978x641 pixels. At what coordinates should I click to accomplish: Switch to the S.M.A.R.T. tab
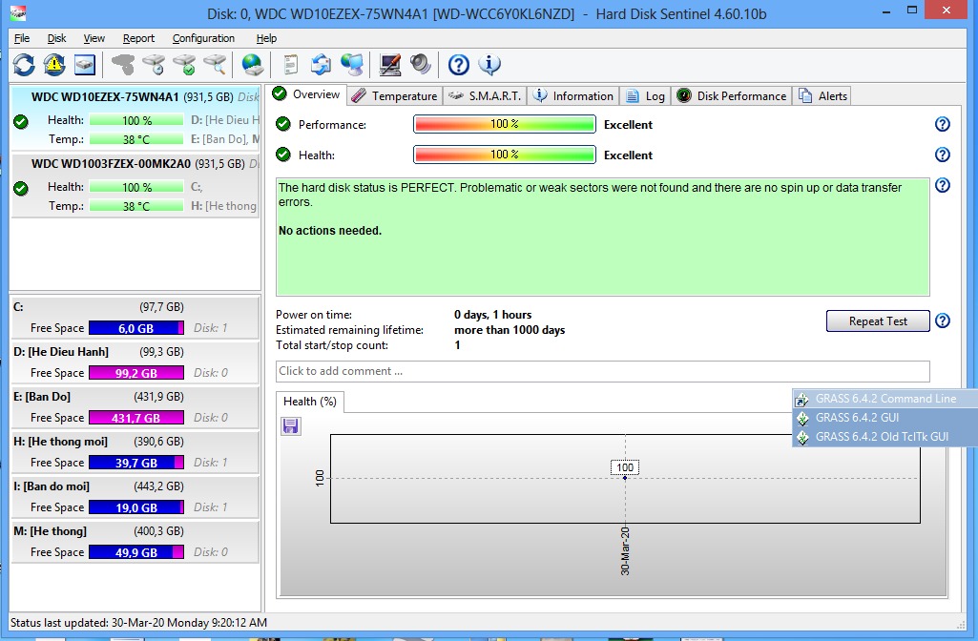click(484, 95)
